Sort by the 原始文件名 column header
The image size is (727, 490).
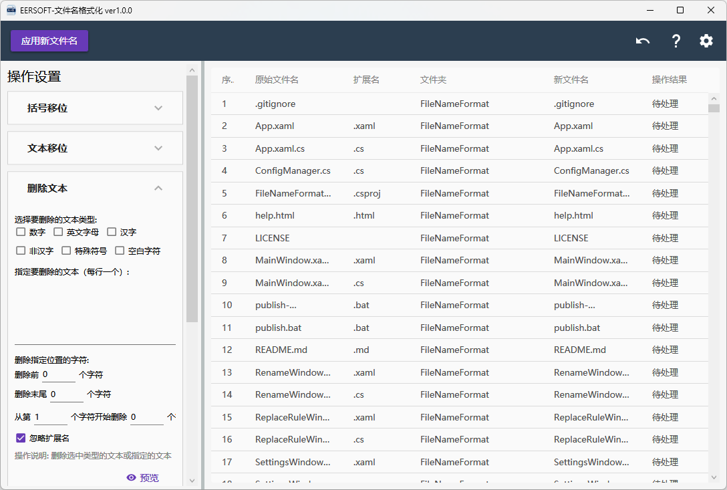tap(277, 80)
